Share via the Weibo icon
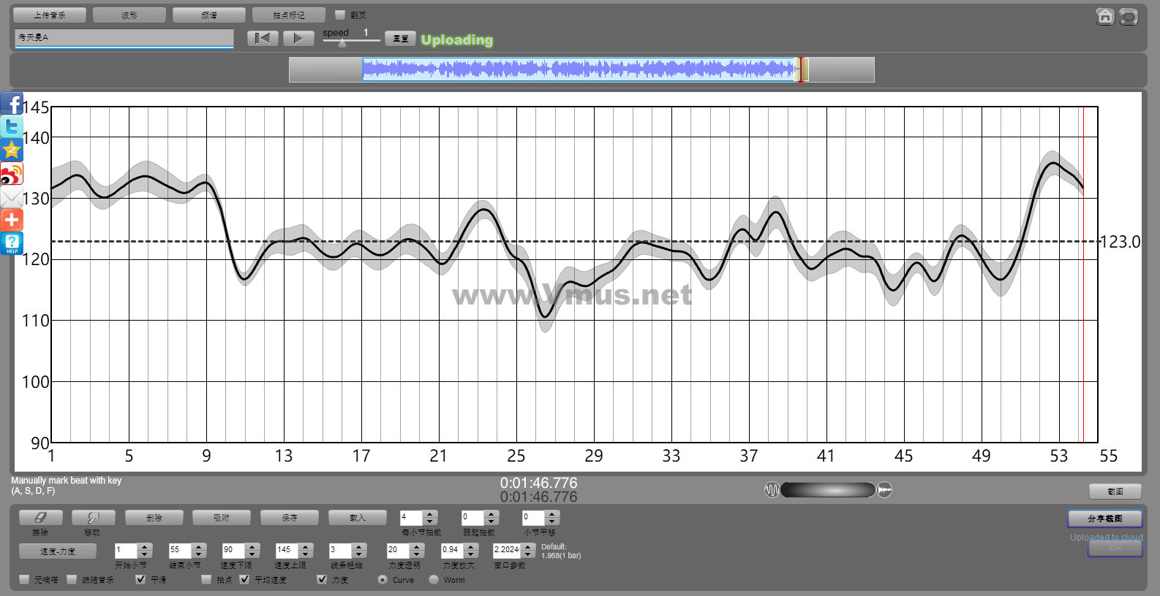Image resolution: width=1160 pixels, height=596 pixels. [12, 174]
